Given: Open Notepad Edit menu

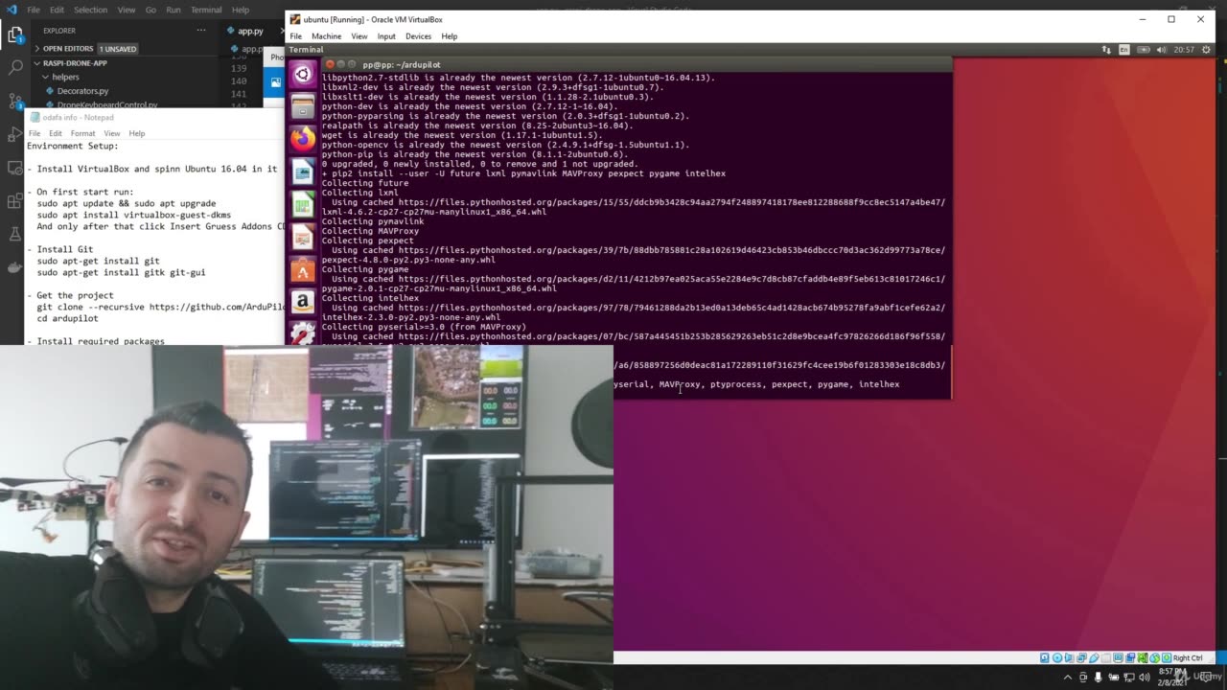Looking at the screenshot, I should (56, 133).
